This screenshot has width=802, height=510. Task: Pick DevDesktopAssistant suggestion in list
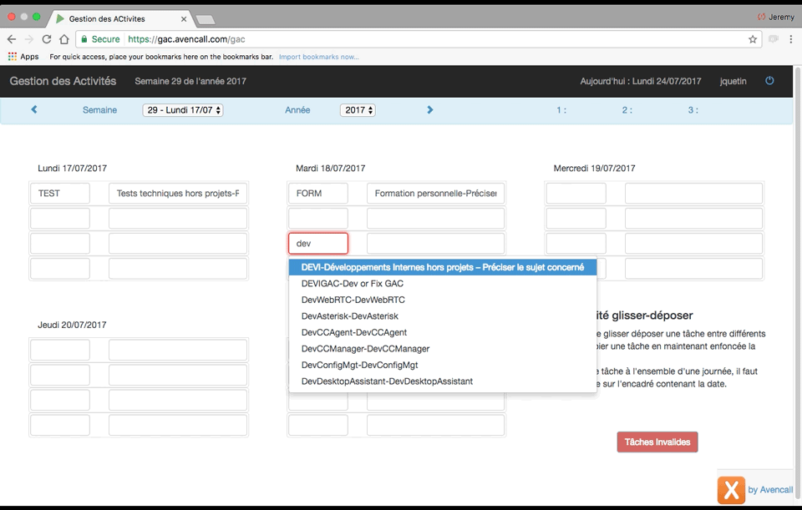[x=387, y=381]
